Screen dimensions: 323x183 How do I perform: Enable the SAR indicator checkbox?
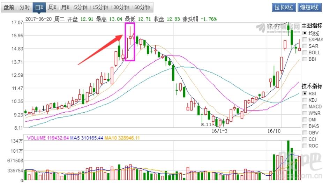coord(305,46)
